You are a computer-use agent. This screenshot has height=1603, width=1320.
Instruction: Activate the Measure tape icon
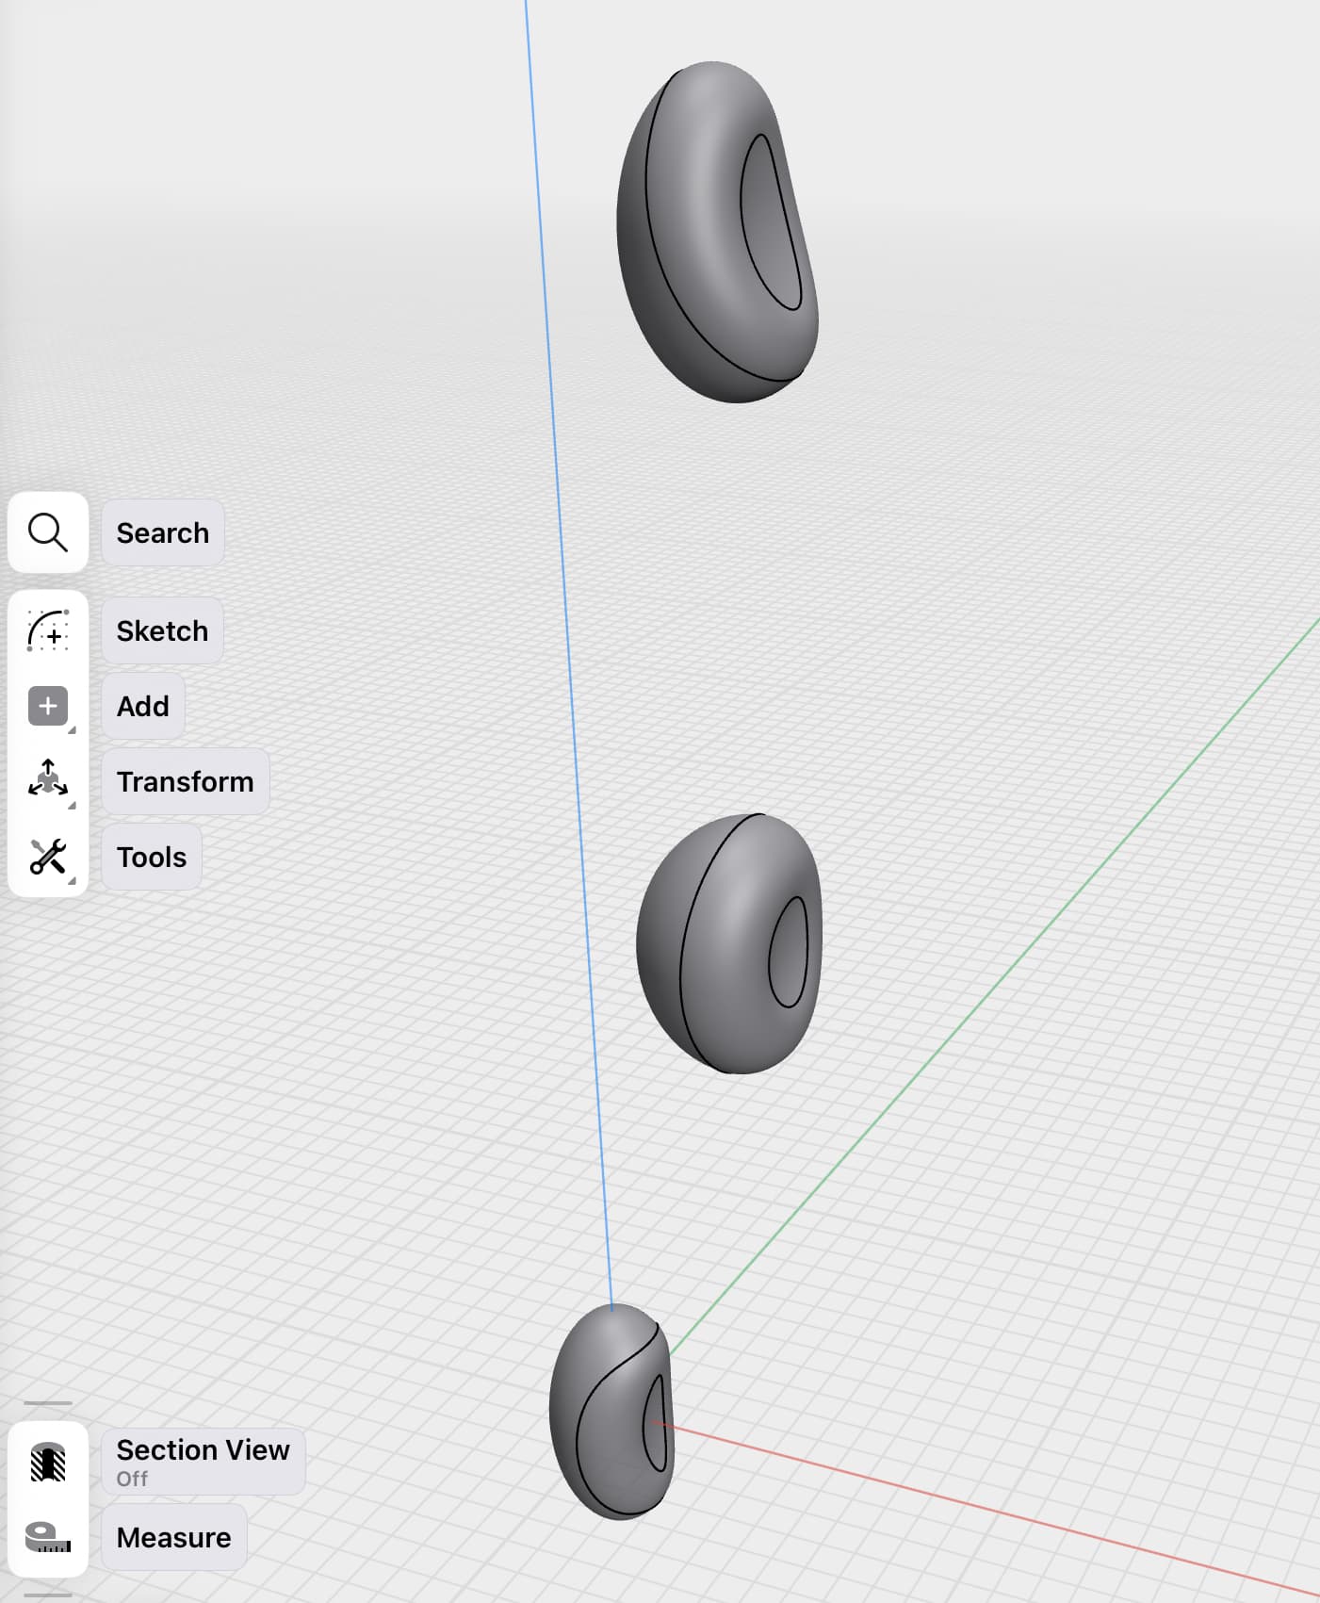(48, 1537)
